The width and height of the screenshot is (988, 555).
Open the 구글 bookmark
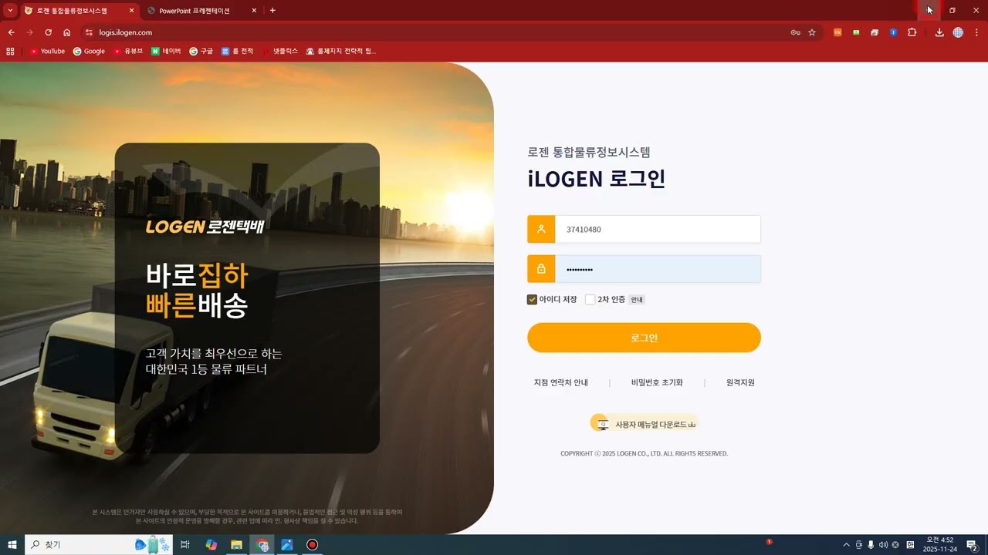pyautogui.click(x=201, y=51)
